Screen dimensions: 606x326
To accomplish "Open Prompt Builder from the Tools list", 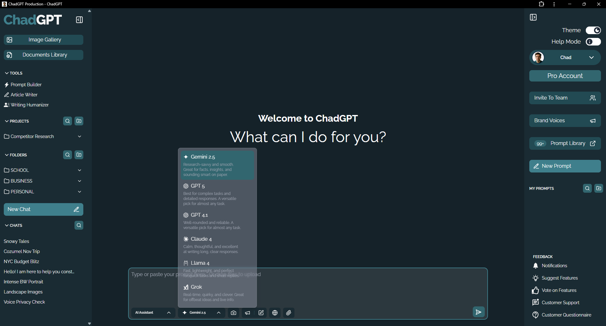I will [x=26, y=84].
